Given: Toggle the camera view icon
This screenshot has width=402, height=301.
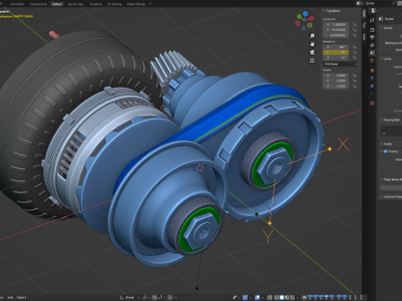Looking at the screenshot, I should (x=312, y=52).
